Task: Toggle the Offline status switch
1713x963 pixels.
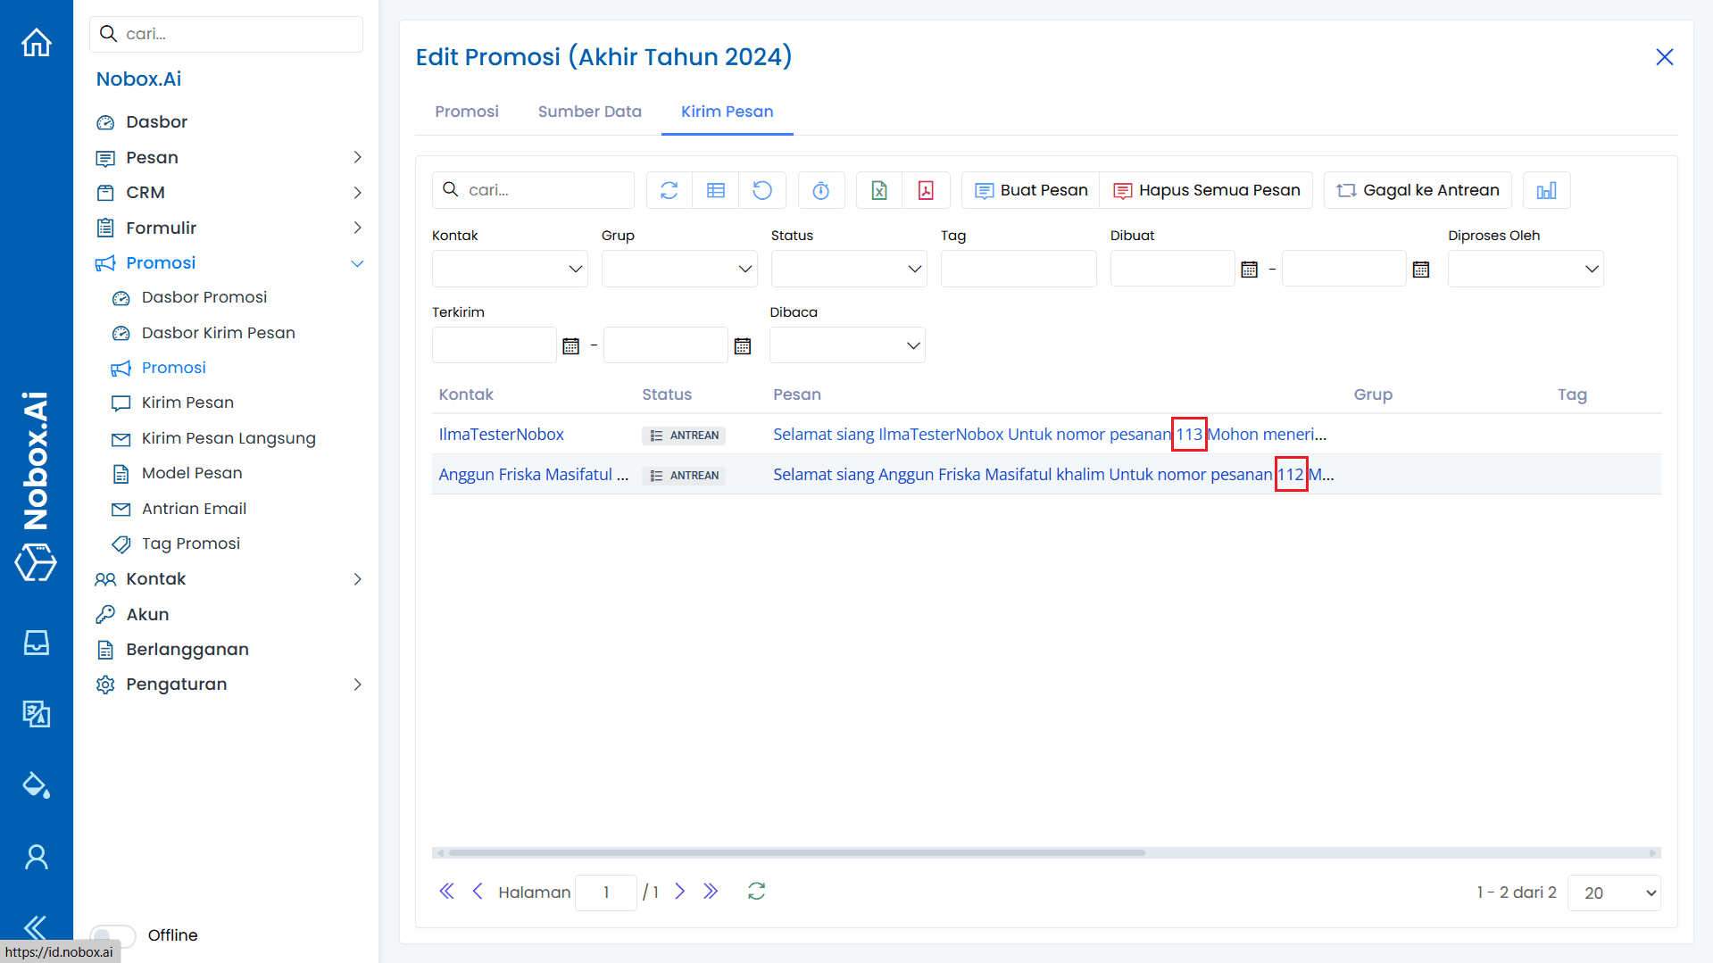Action: pos(113,934)
